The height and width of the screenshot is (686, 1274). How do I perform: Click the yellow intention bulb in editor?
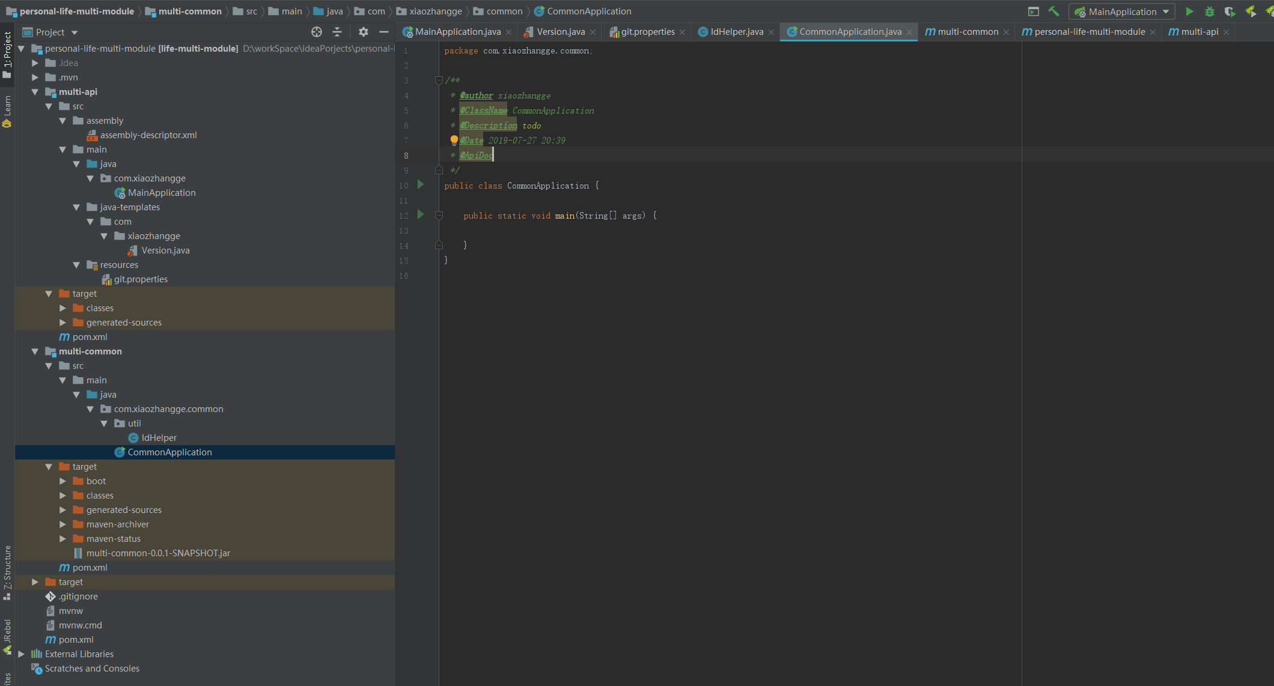[x=454, y=140]
